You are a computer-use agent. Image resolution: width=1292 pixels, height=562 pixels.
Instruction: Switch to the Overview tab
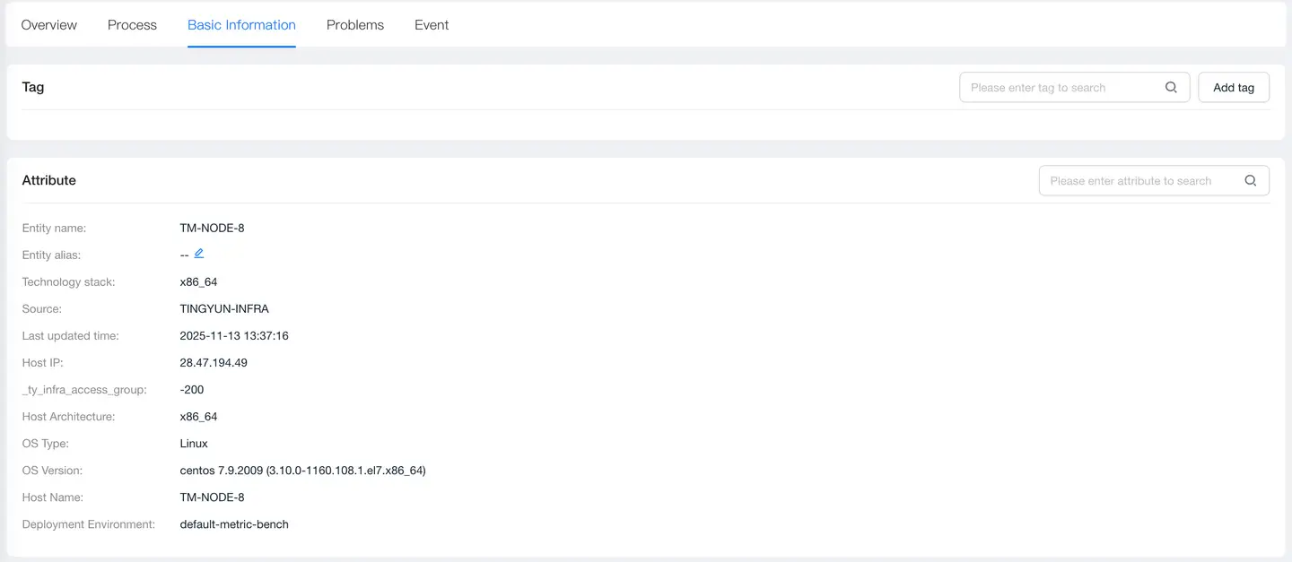coord(49,25)
